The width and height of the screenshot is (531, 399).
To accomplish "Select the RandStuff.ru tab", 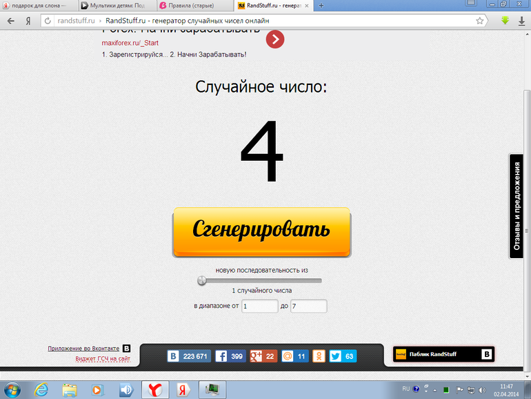I will [x=273, y=6].
